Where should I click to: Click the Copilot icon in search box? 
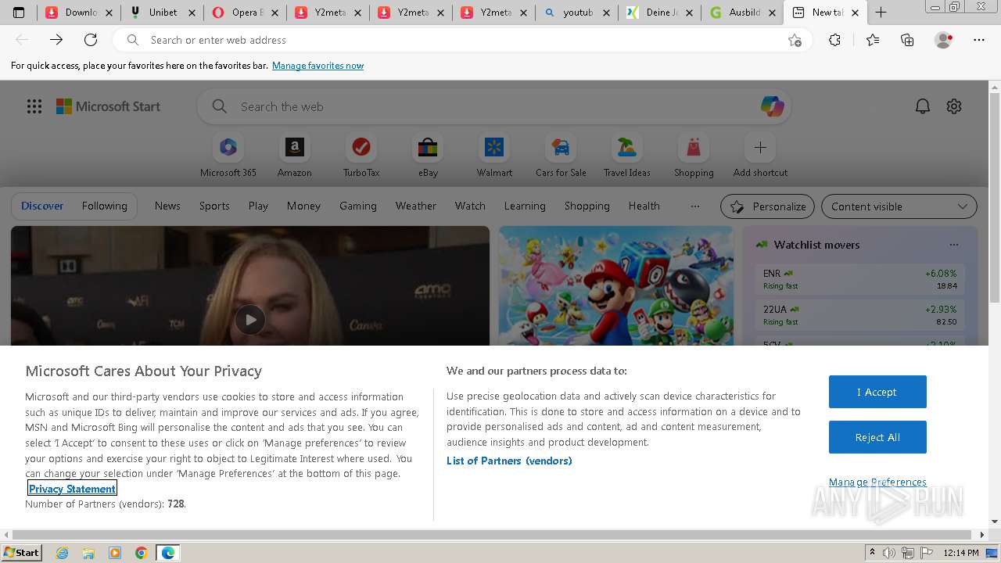(x=773, y=106)
